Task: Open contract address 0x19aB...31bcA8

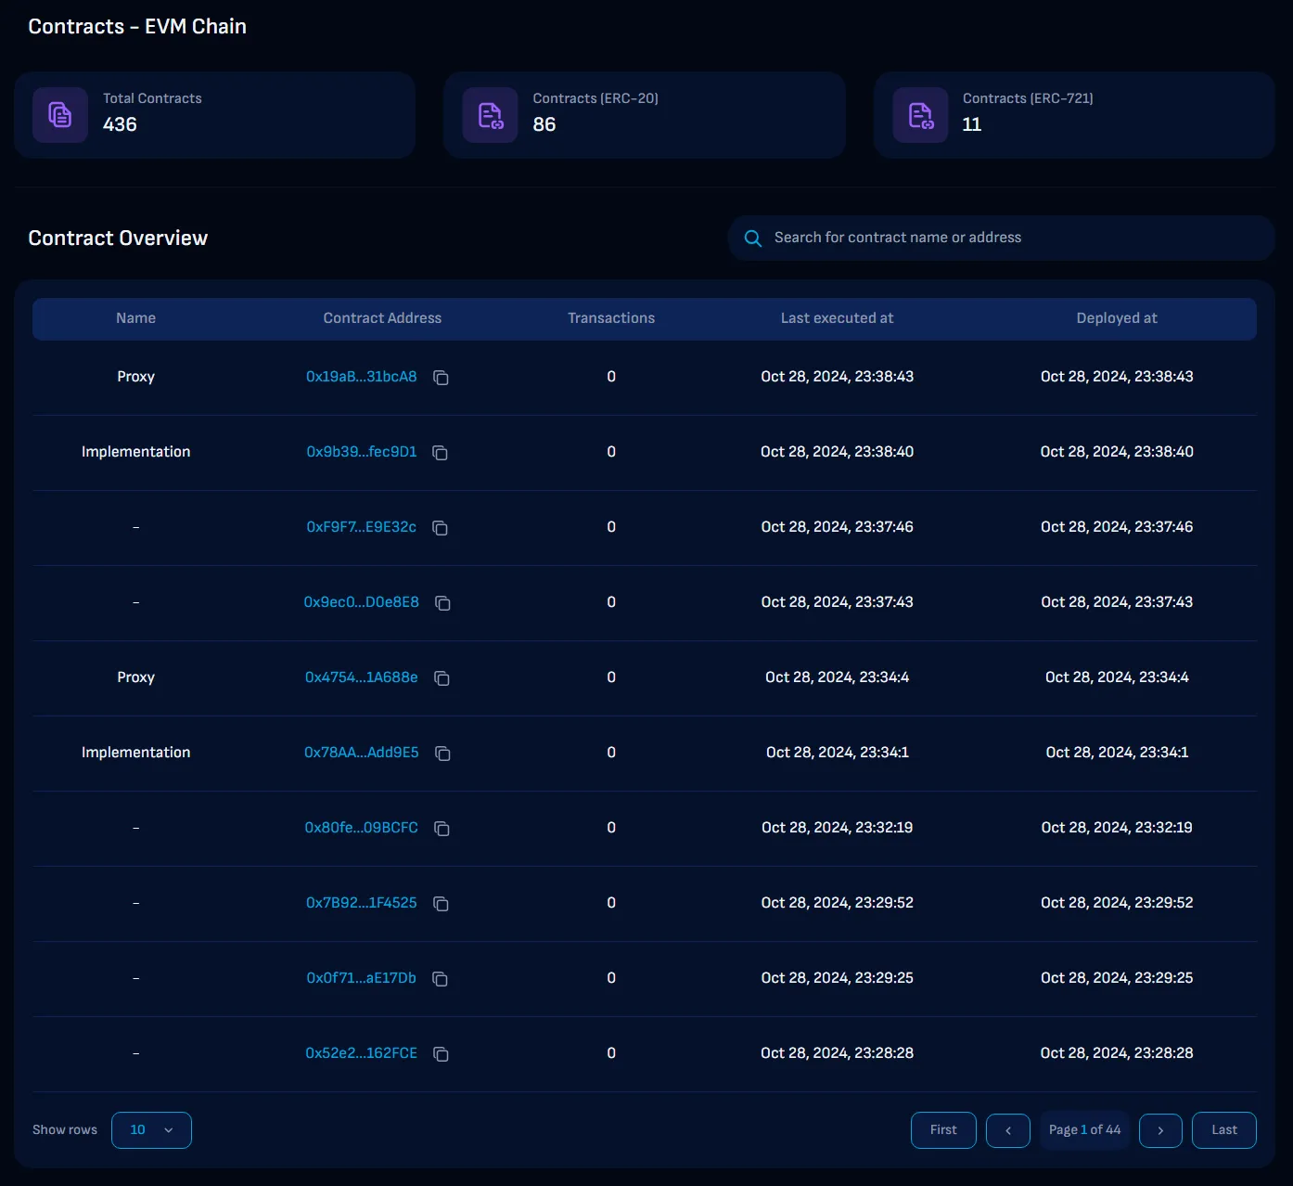Action: [362, 377]
